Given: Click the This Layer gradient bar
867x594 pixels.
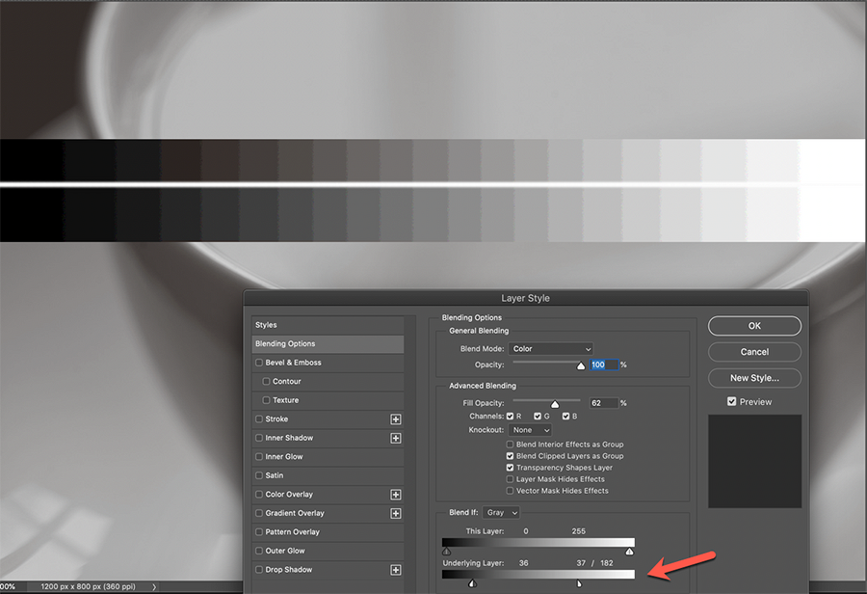Looking at the screenshot, I should click(x=538, y=543).
